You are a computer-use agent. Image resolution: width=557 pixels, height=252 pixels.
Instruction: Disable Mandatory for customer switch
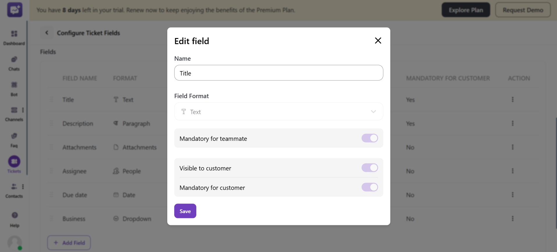369,187
